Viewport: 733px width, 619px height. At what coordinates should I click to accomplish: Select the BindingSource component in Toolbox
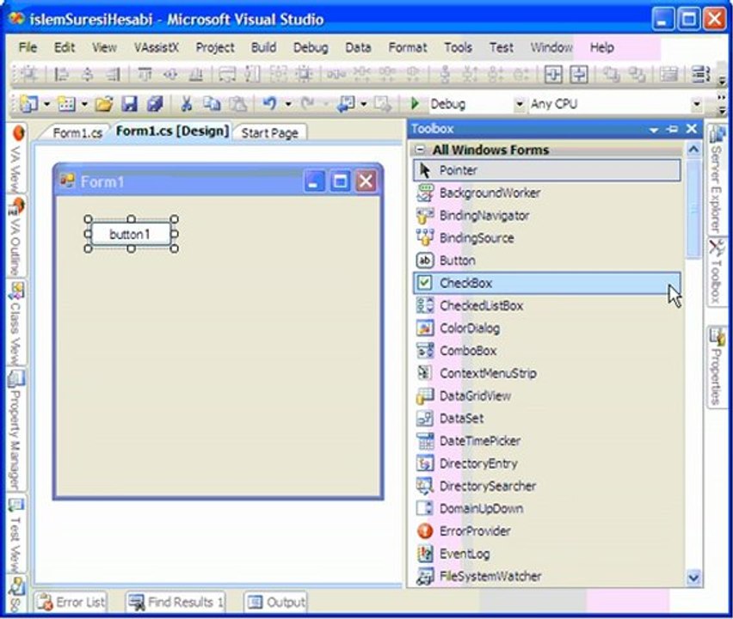point(546,238)
